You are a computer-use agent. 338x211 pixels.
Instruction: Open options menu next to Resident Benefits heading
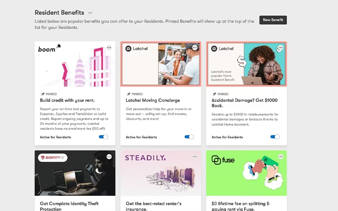click(90, 13)
